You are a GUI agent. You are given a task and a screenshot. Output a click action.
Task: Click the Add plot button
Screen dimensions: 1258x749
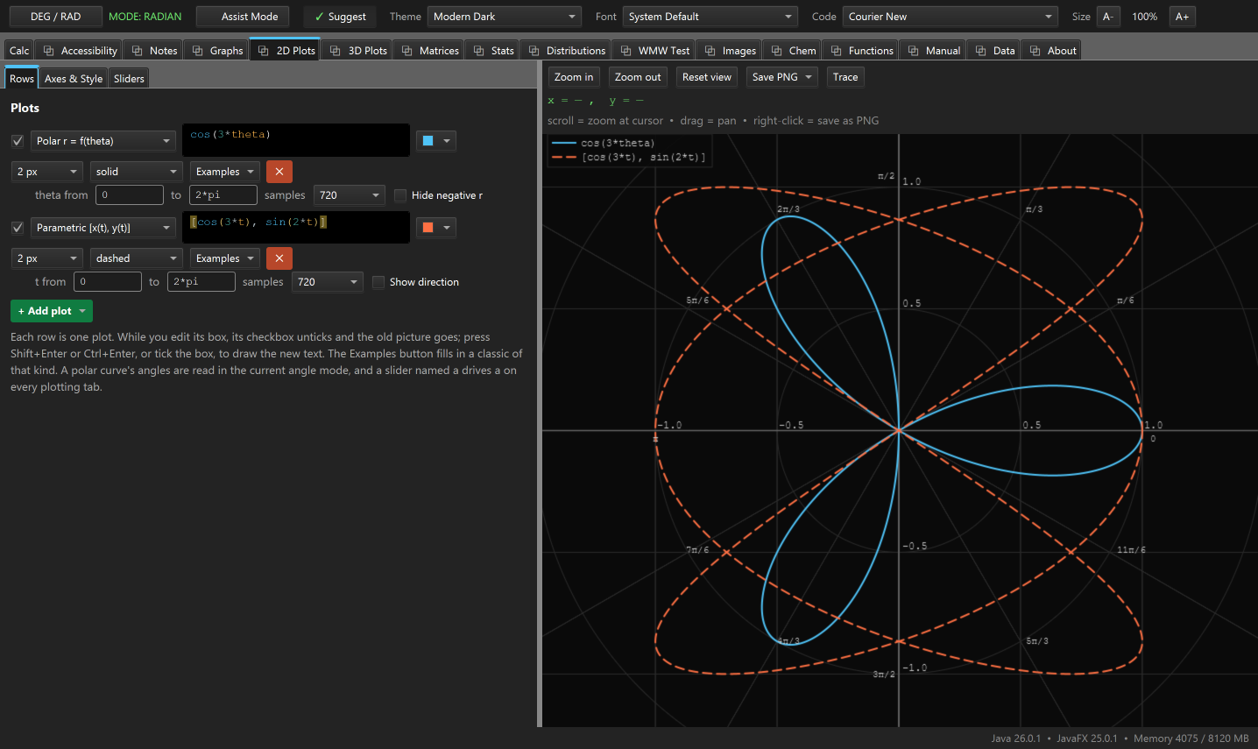[52, 311]
